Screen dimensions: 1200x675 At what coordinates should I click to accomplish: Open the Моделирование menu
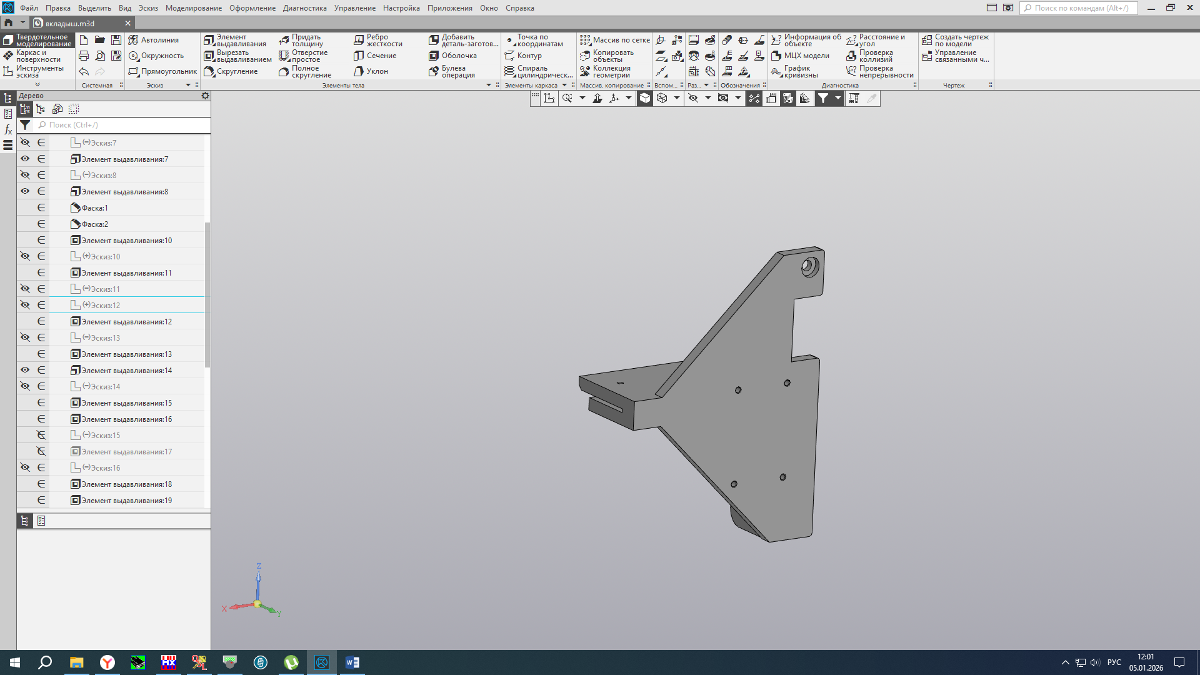193,8
